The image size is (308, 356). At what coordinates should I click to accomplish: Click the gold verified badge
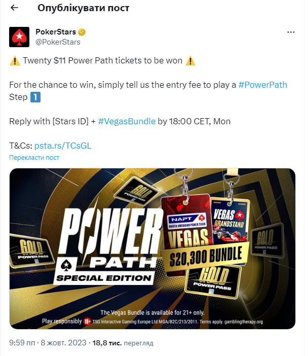click(82, 32)
